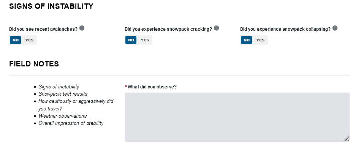Grab the text area resize handle
Viewport: 361px width, 148px height.
click(346, 139)
